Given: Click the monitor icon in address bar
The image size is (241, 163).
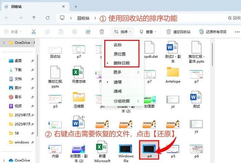Looking at the screenshot, I should [x=62, y=18].
